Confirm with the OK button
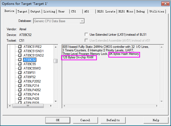 [58, 120]
